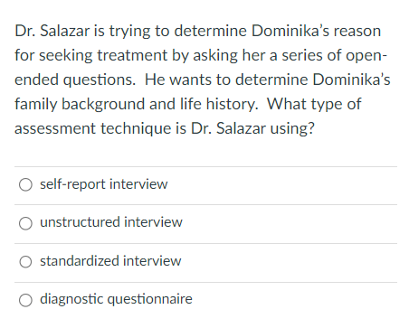Click "Dr. Salazar is trying" question text
Image resolution: width=409 pixels, height=328 pixels.
[82, 31]
